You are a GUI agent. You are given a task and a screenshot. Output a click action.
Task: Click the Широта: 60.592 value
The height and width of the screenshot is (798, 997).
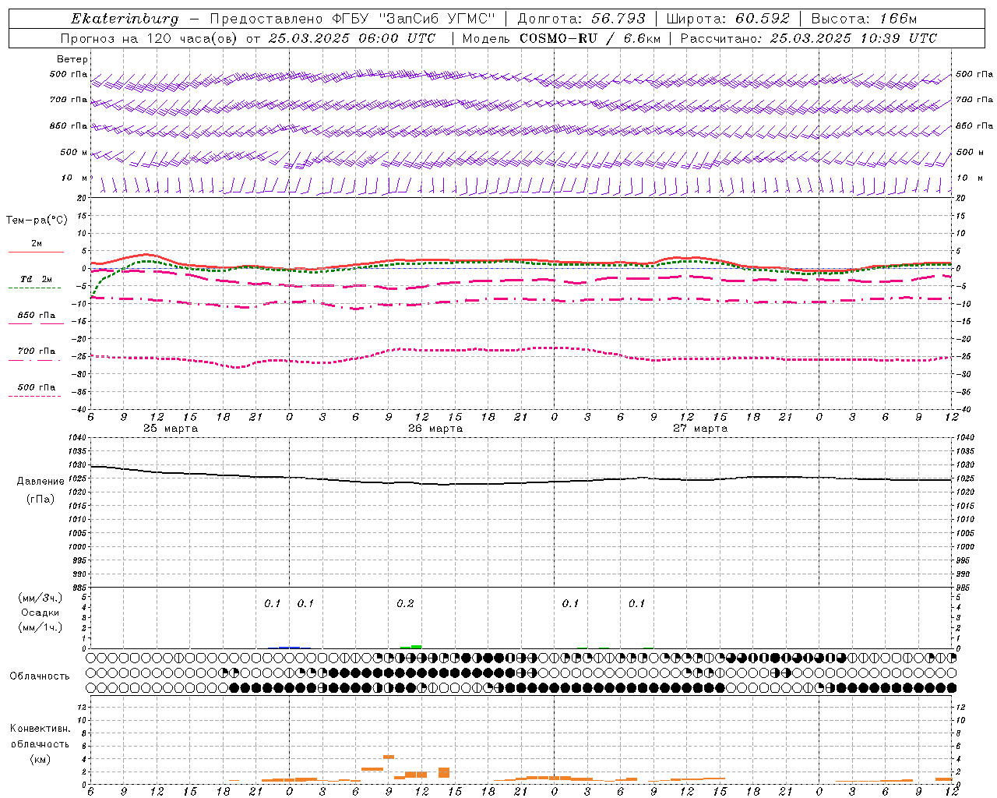pos(727,19)
